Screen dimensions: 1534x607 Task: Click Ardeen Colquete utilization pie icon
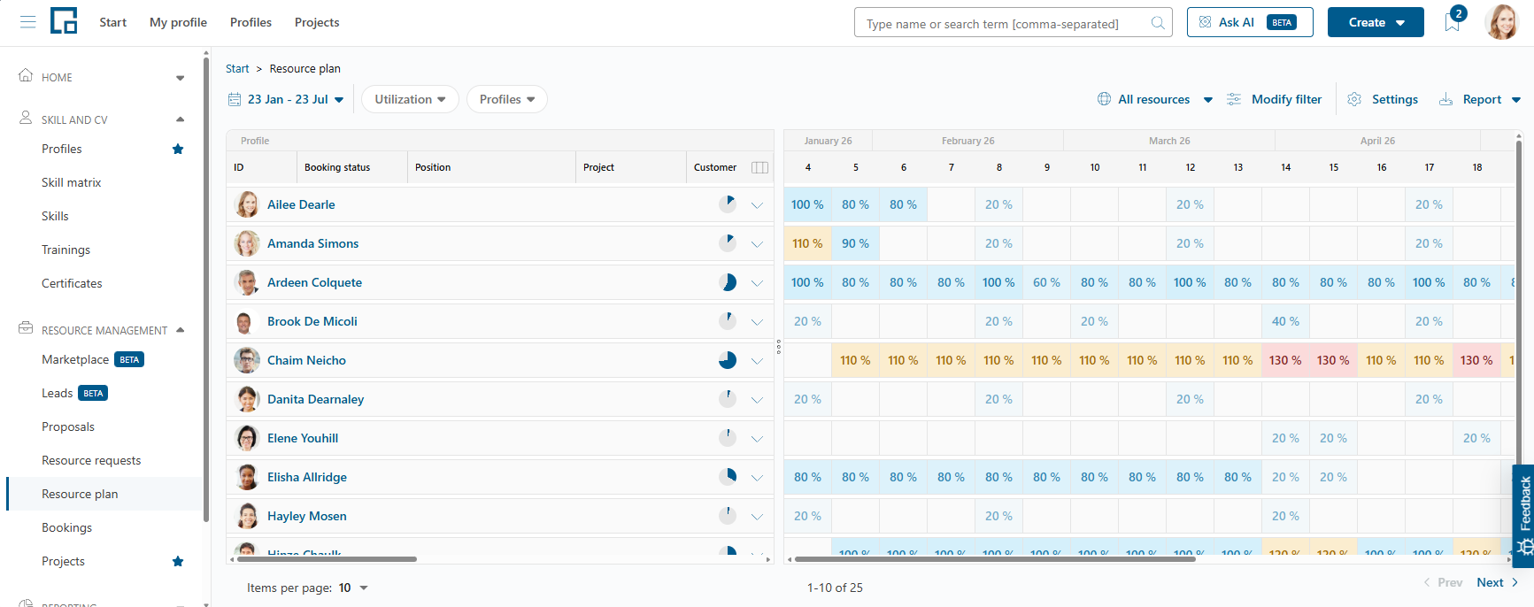pyautogui.click(x=728, y=282)
